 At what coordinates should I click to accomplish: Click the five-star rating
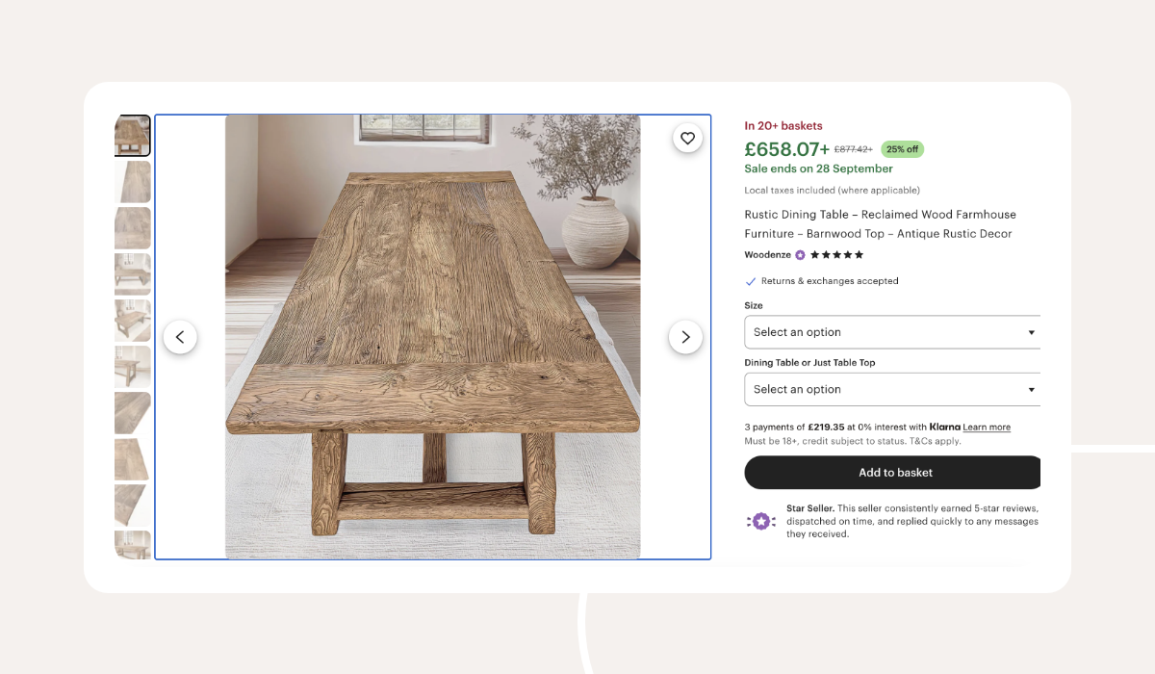[836, 255]
